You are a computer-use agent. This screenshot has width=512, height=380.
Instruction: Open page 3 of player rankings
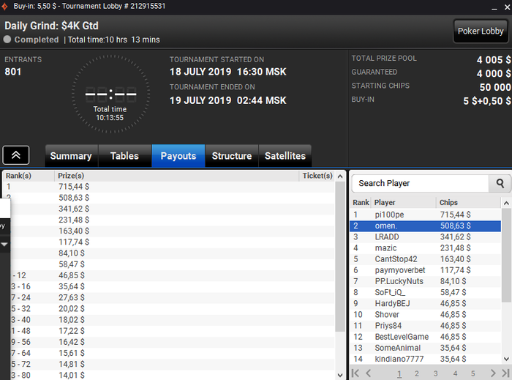435,373
